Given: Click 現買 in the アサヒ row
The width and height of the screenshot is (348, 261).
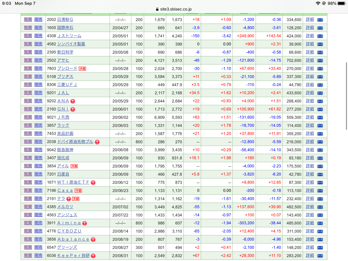Looking at the screenshot, I should point(28,60).
